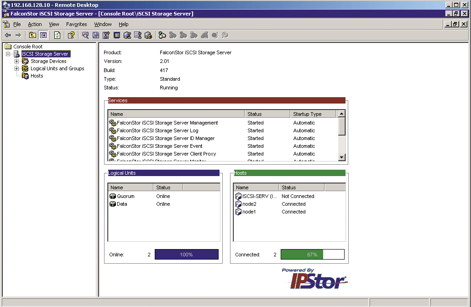Click the server with wrench toolbar icon
The image size is (471, 307).
(127, 35)
